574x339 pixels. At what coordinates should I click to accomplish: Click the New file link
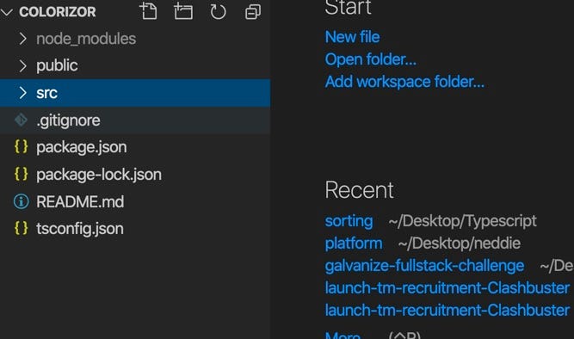point(352,37)
